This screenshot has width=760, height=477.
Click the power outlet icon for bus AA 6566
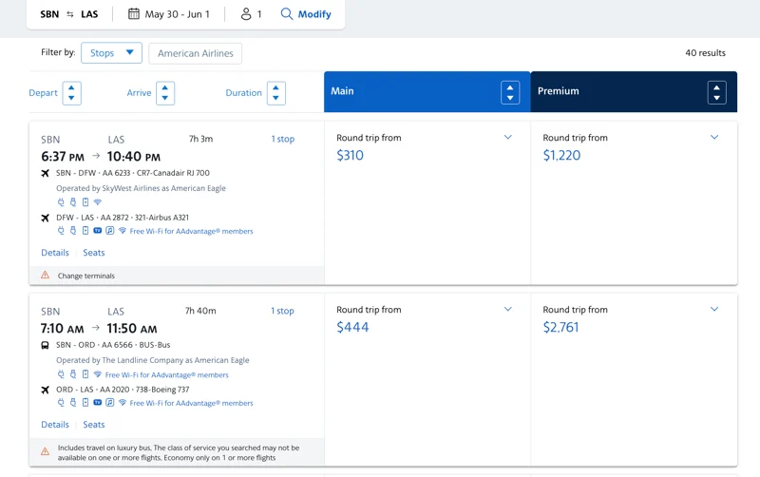61,374
